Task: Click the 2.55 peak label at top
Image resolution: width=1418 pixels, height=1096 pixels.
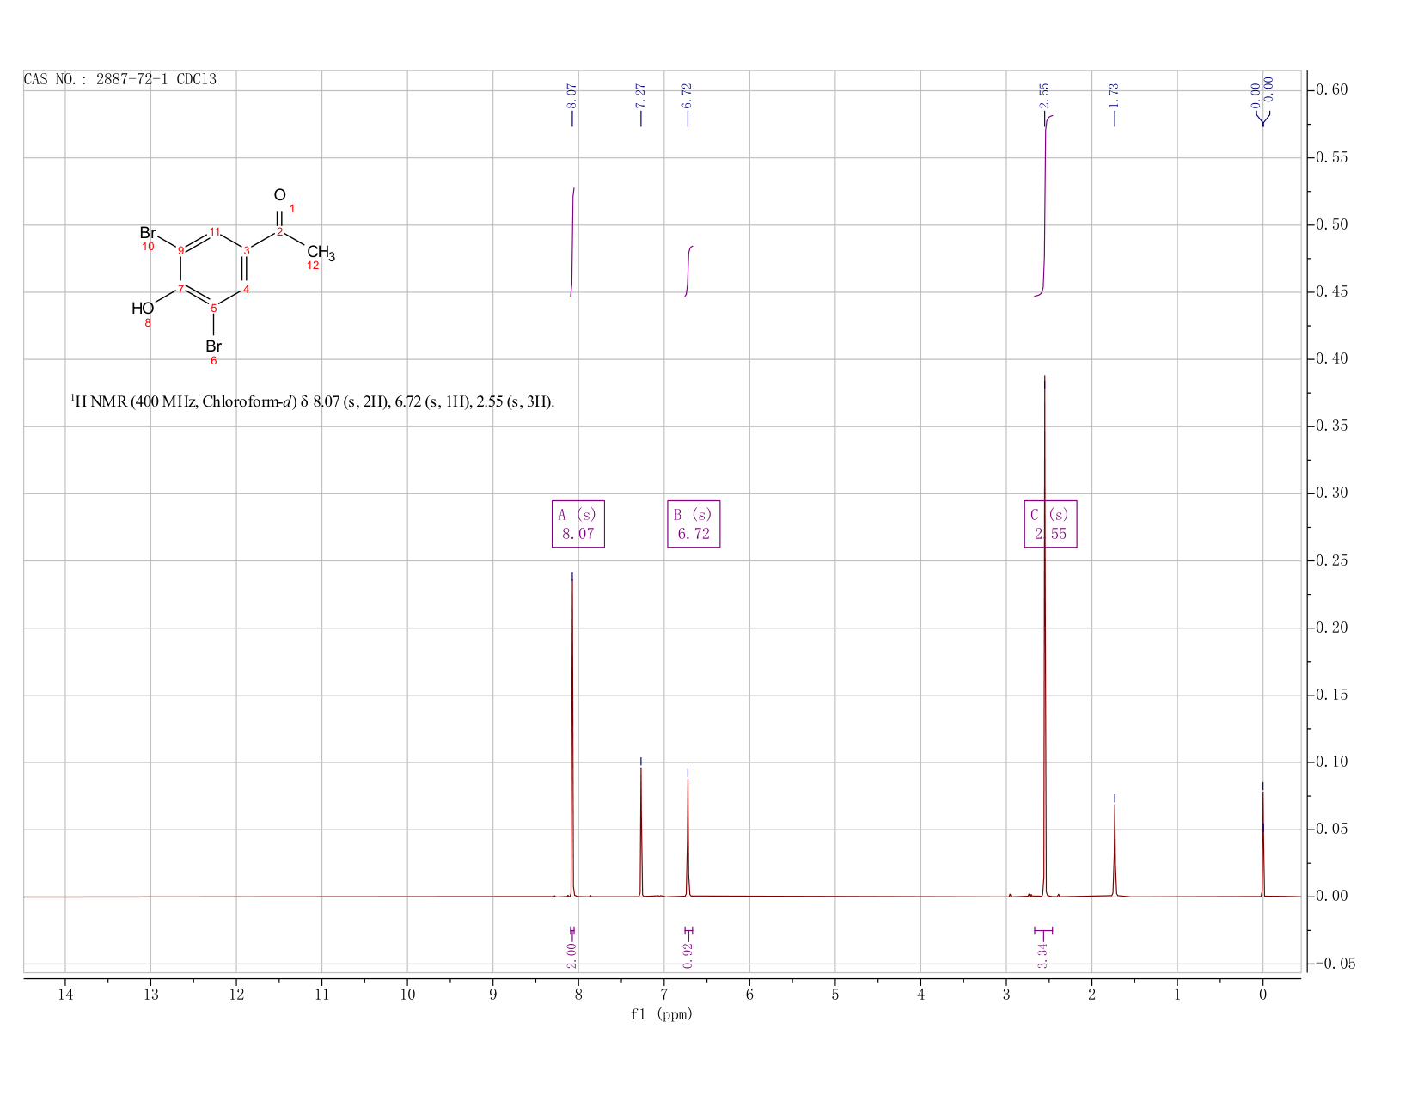Action: (1044, 96)
